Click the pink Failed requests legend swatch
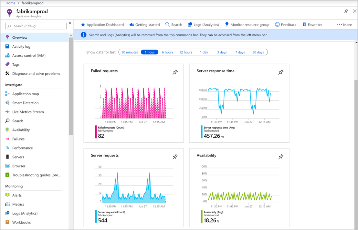Image resolution: width=358 pixels, height=230 pixels. 96,132
